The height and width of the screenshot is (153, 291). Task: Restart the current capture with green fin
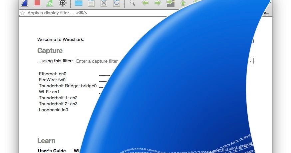coord(50,3)
